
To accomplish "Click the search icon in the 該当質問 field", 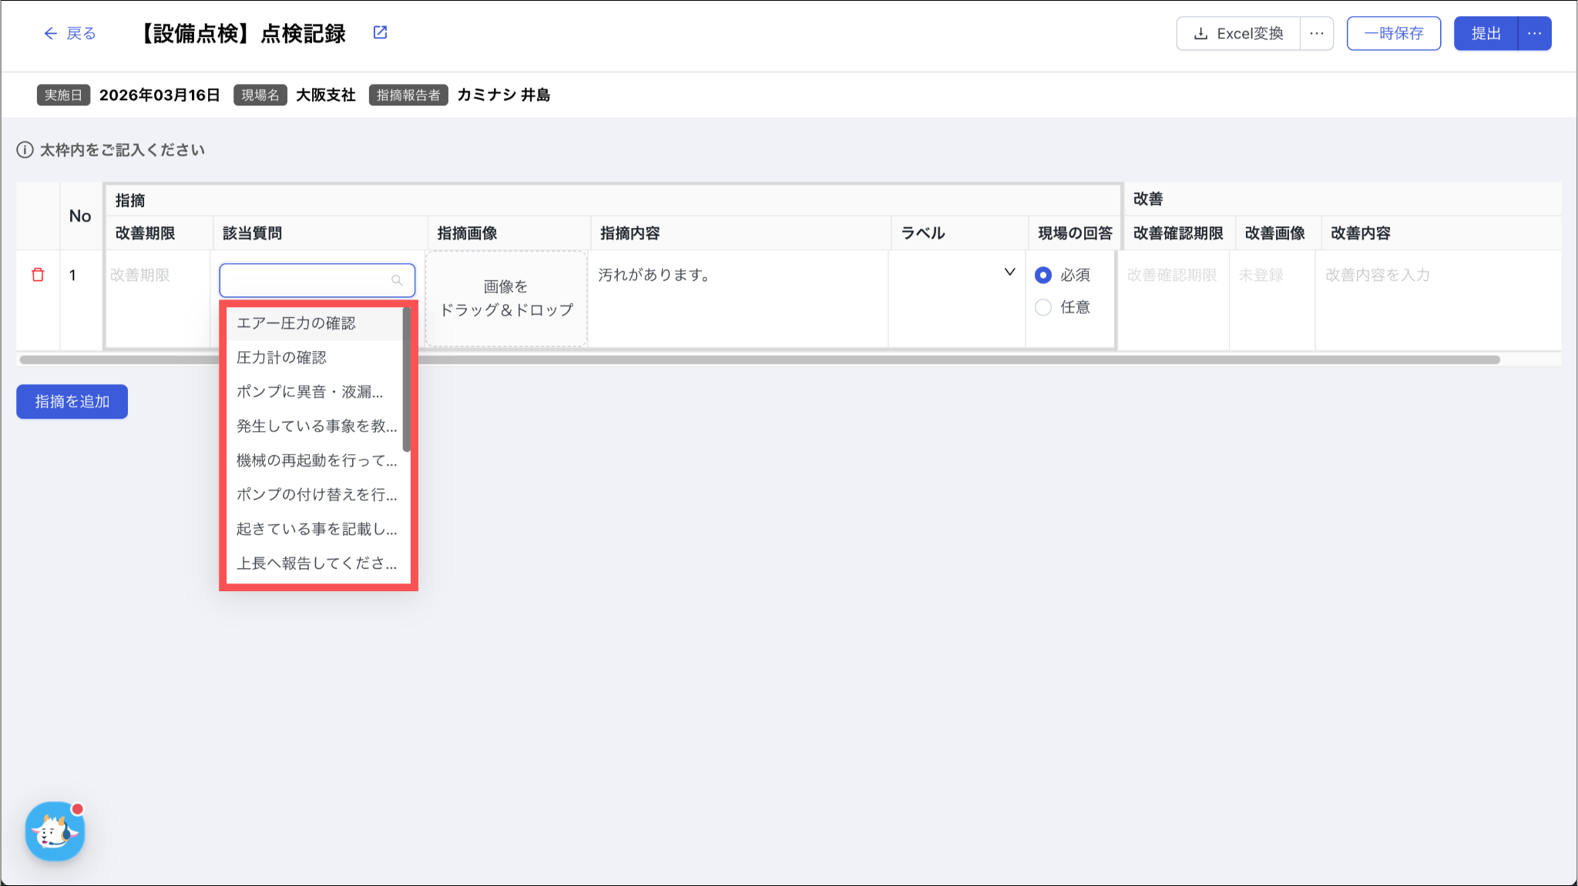I will coord(397,280).
